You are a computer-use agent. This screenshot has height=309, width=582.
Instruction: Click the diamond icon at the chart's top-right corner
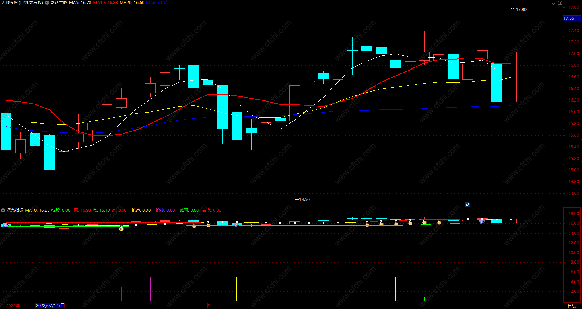click(x=554, y=3)
